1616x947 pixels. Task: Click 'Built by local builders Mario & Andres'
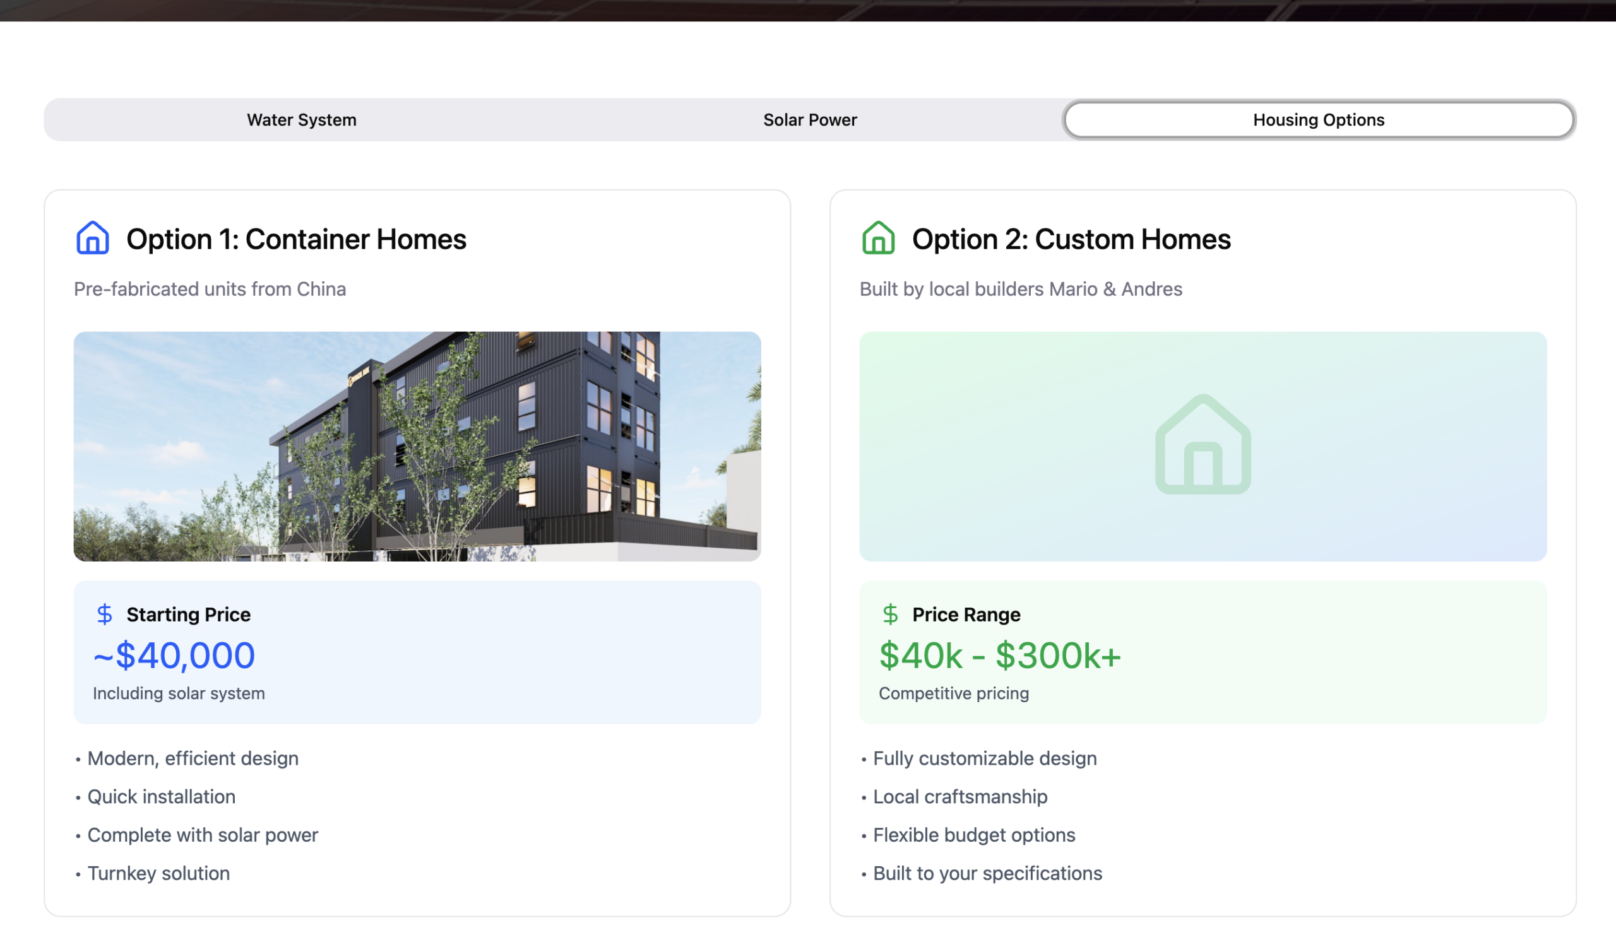[x=1020, y=289]
